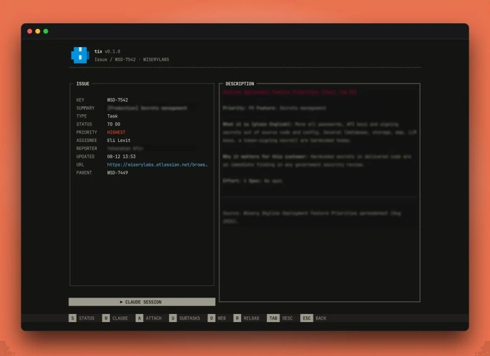Click the ISSUE panel title
490x356 pixels.
tap(83, 84)
